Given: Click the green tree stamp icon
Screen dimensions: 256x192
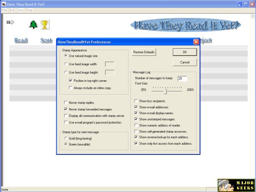Looking at the screenshot, I should pos(33,25).
